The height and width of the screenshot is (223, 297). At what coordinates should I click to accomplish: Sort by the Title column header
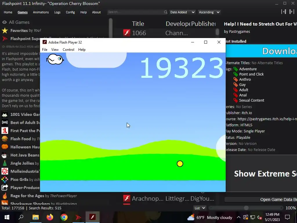point(138,24)
